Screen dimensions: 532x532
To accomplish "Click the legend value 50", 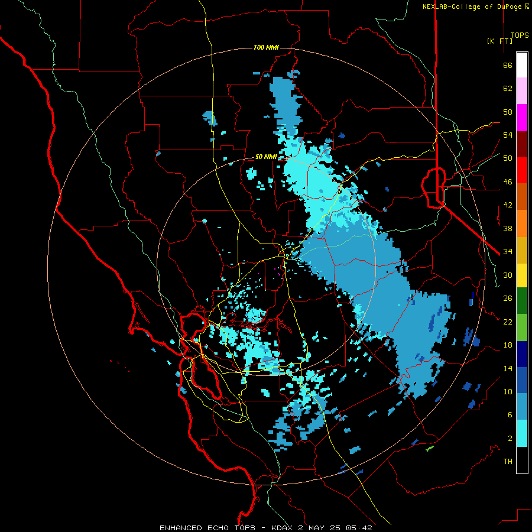I will pos(508,158).
